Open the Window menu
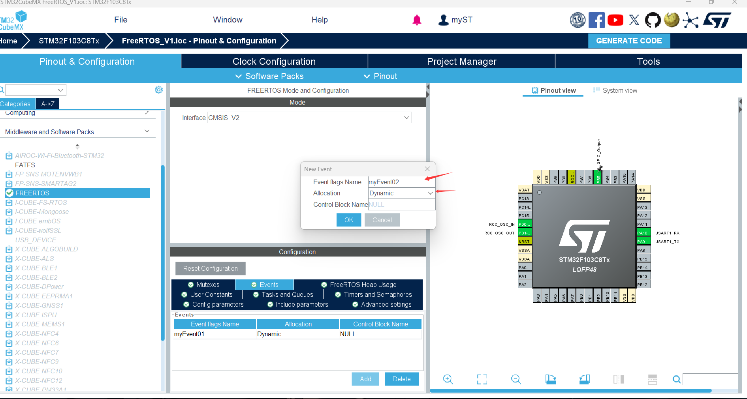The height and width of the screenshot is (399, 747). point(228,20)
